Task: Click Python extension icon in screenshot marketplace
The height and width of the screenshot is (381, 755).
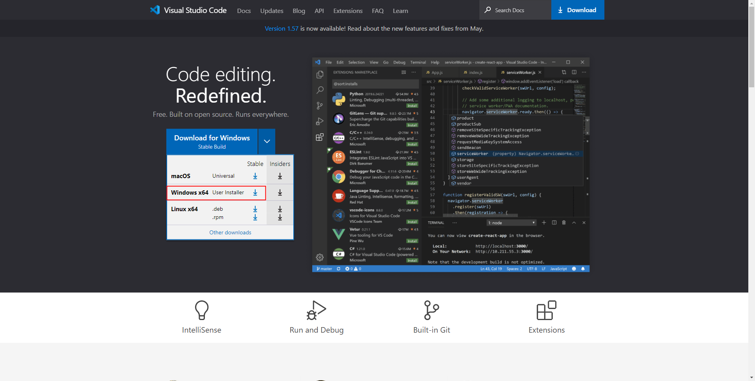Action: click(x=339, y=99)
